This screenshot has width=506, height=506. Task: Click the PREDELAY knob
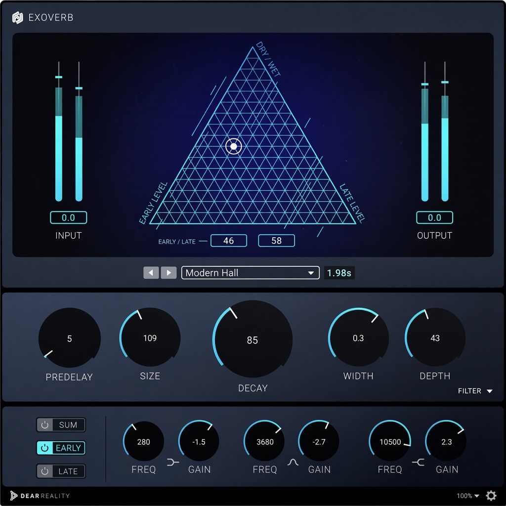[69, 338]
